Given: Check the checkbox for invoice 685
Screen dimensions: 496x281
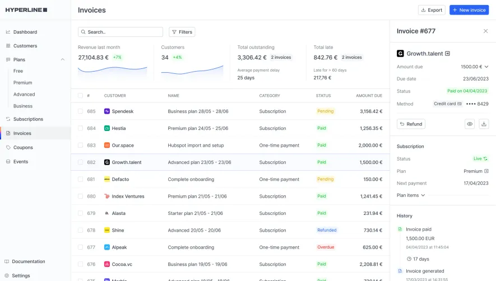Looking at the screenshot, I should pyautogui.click(x=80, y=111).
